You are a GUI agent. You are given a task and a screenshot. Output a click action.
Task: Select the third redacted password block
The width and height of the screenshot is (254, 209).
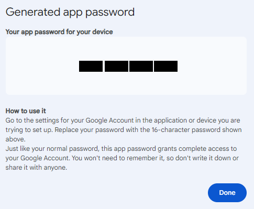141,66
